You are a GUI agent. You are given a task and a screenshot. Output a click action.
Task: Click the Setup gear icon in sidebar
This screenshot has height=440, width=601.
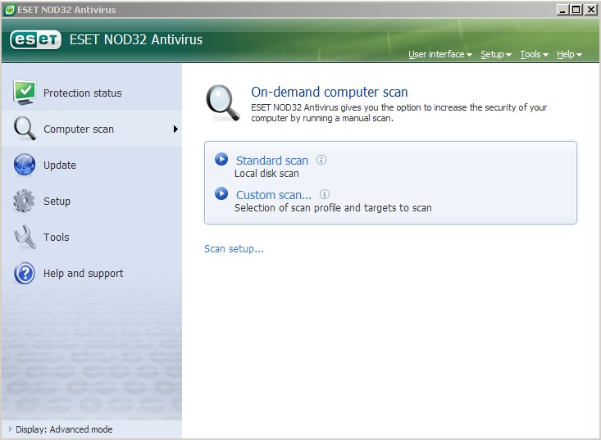[x=25, y=201]
